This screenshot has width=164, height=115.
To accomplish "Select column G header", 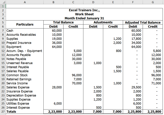I will (x=153, y=2).
